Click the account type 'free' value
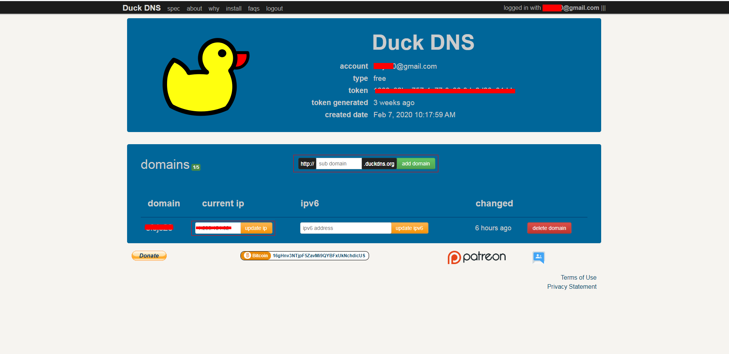The image size is (729, 354). pyautogui.click(x=379, y=78)
